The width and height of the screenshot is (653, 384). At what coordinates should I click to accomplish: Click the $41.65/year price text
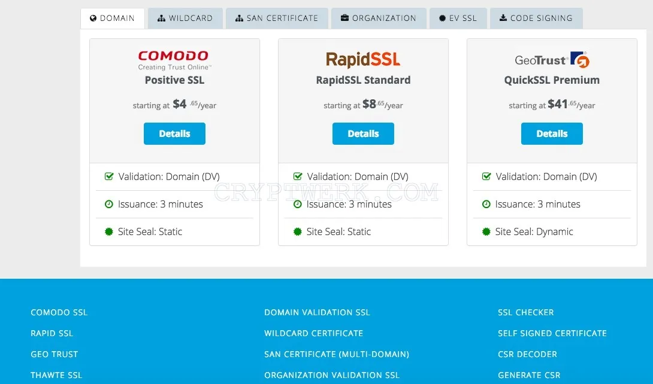(572, 104)
